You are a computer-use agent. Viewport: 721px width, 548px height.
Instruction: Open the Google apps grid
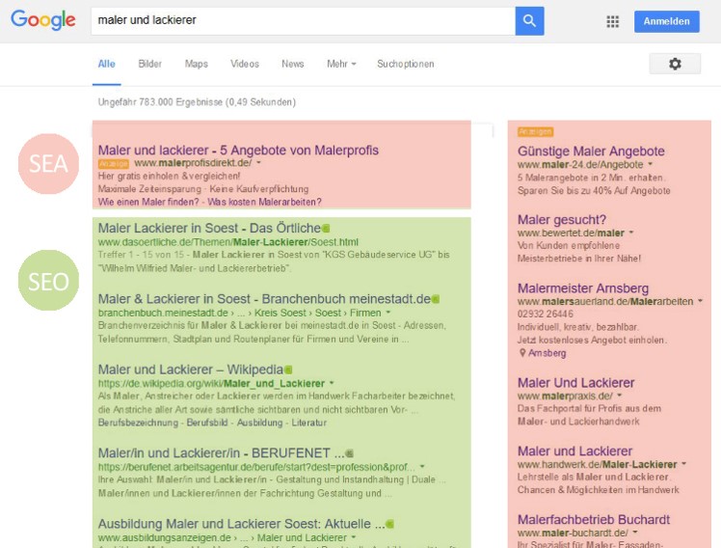tap(612, 21)
